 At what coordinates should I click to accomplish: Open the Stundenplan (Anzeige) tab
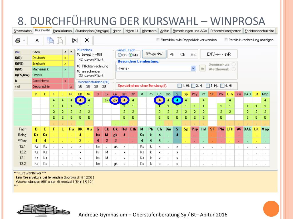[x=92, y=31]
